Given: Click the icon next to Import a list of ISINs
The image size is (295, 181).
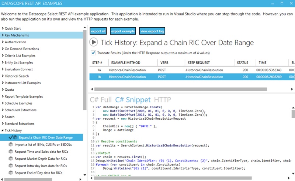Looking at the screenshot, I should [x=11, y=145].
